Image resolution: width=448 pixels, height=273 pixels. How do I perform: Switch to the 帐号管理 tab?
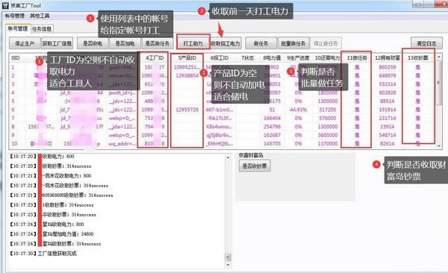click(x=18, y=28)
